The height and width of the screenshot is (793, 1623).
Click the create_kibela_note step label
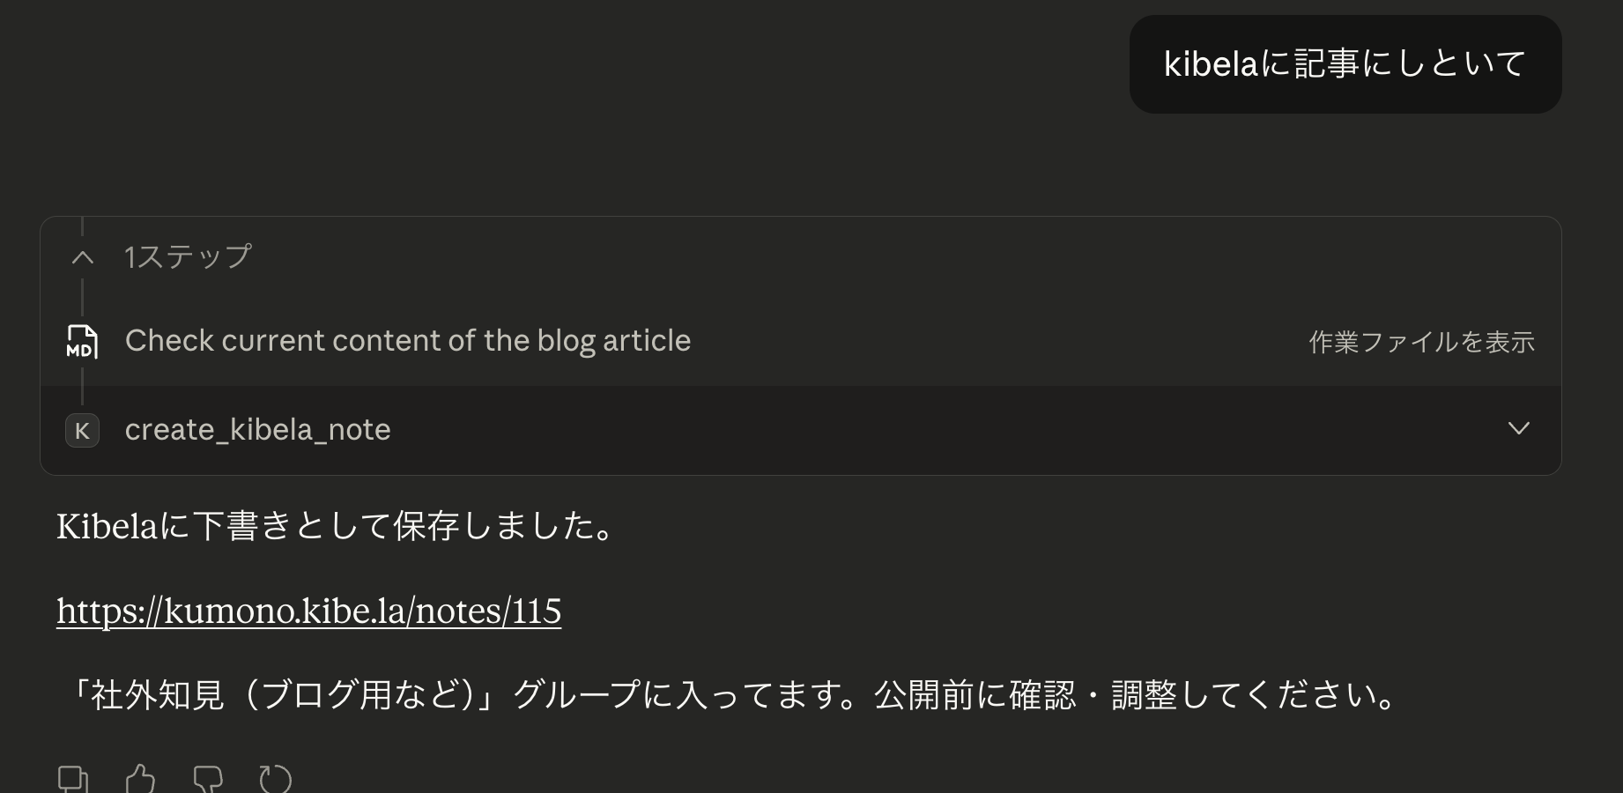[257, 430]
